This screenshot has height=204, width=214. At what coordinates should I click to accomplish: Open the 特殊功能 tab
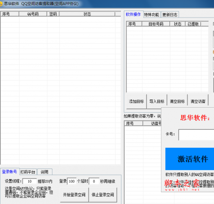(152, 15)
